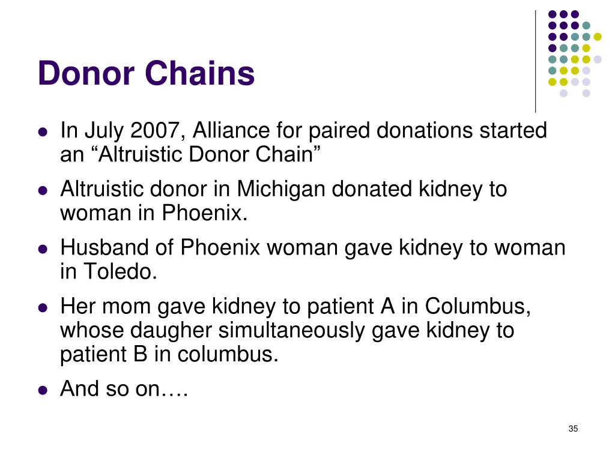Click the top-left purple dot in the dot grid
615x461 pixels.
point(551,14)
